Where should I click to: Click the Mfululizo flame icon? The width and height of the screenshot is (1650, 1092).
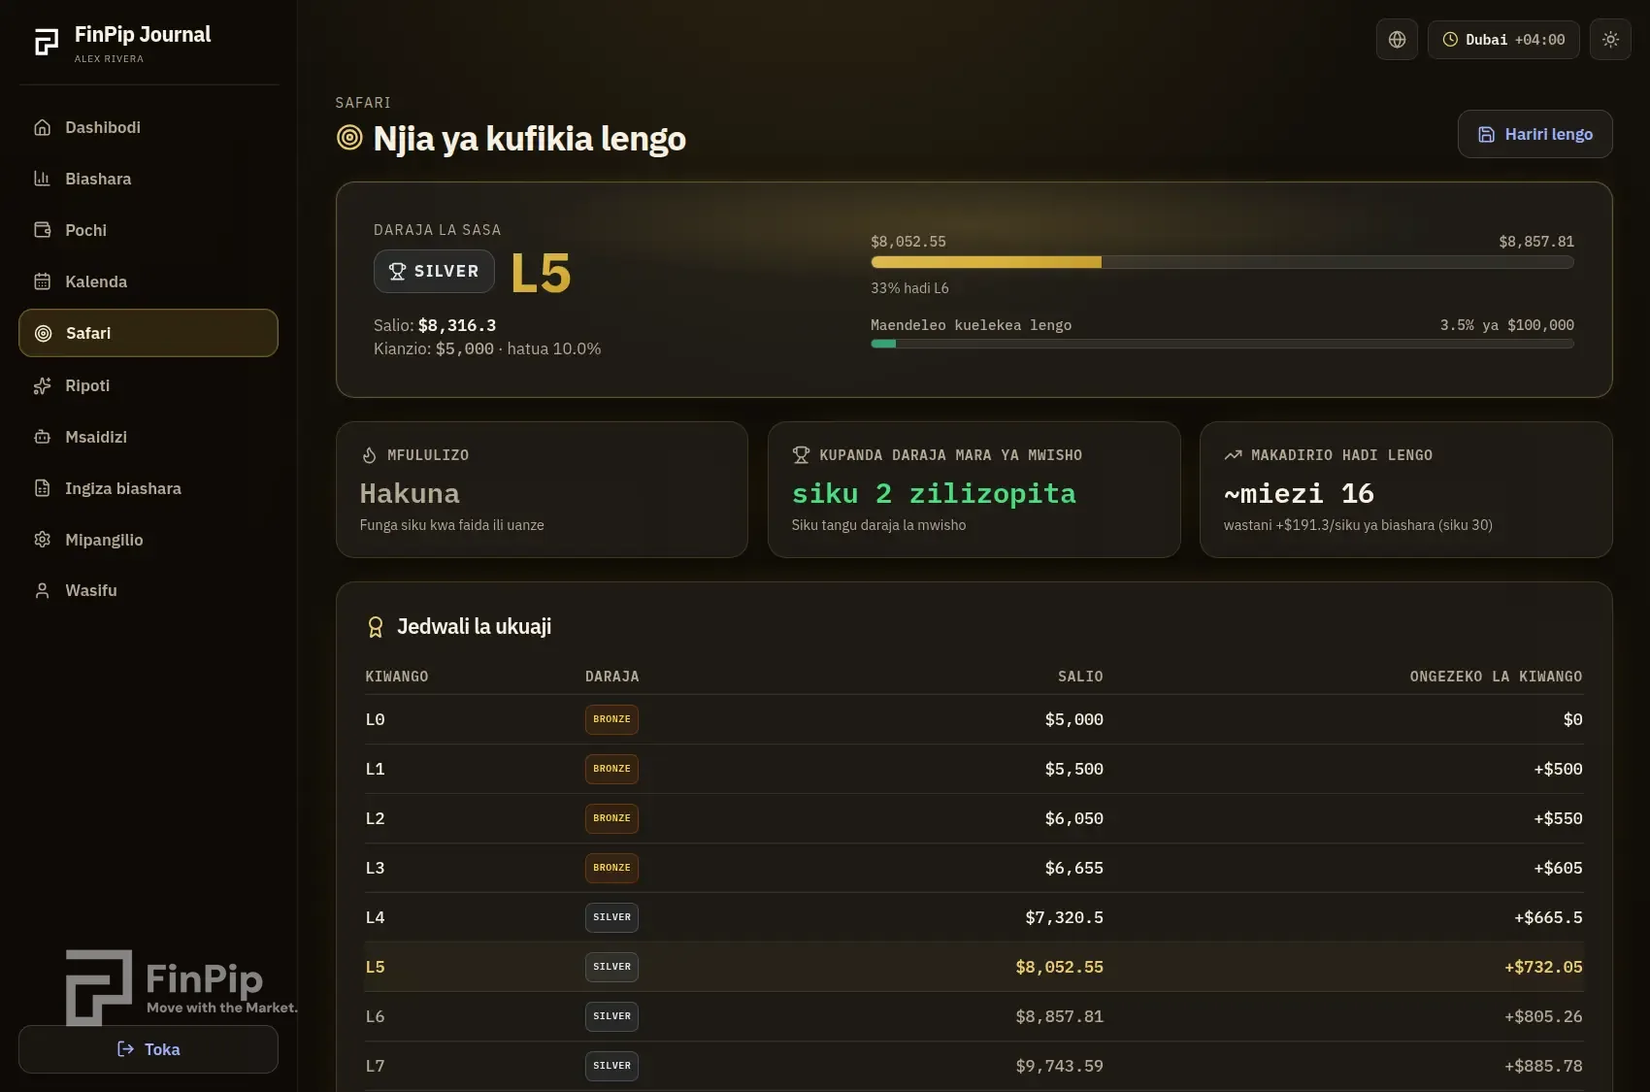coord(369,455)
